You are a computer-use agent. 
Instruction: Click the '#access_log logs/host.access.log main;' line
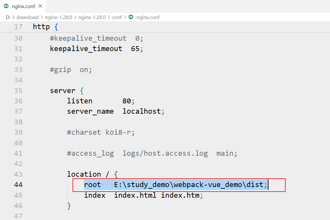[152, 153]
